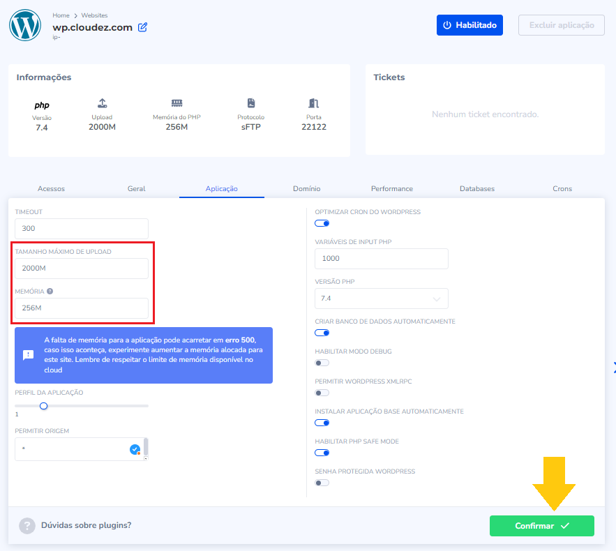Click the edit pencil icon beside wp.cloudez.com
Viewport: 616px width, 551px height.
pos(143,27)
